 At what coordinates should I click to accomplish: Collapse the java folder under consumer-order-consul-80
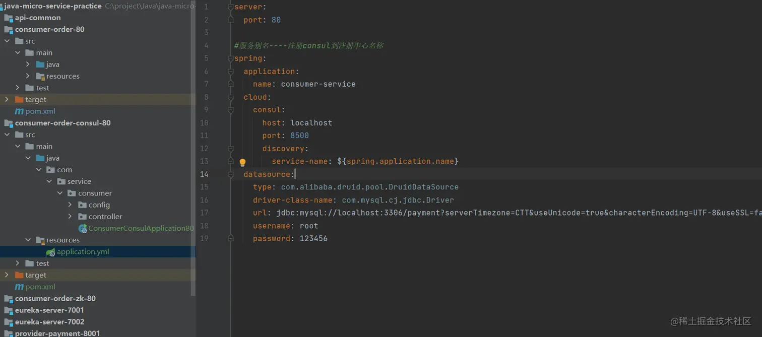coord(28,158)
